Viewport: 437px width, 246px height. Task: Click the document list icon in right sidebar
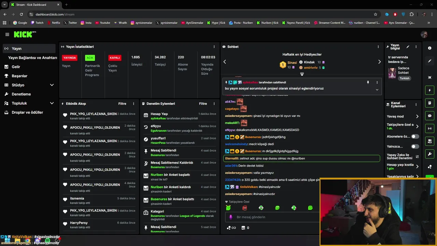[x=429, y=103]
